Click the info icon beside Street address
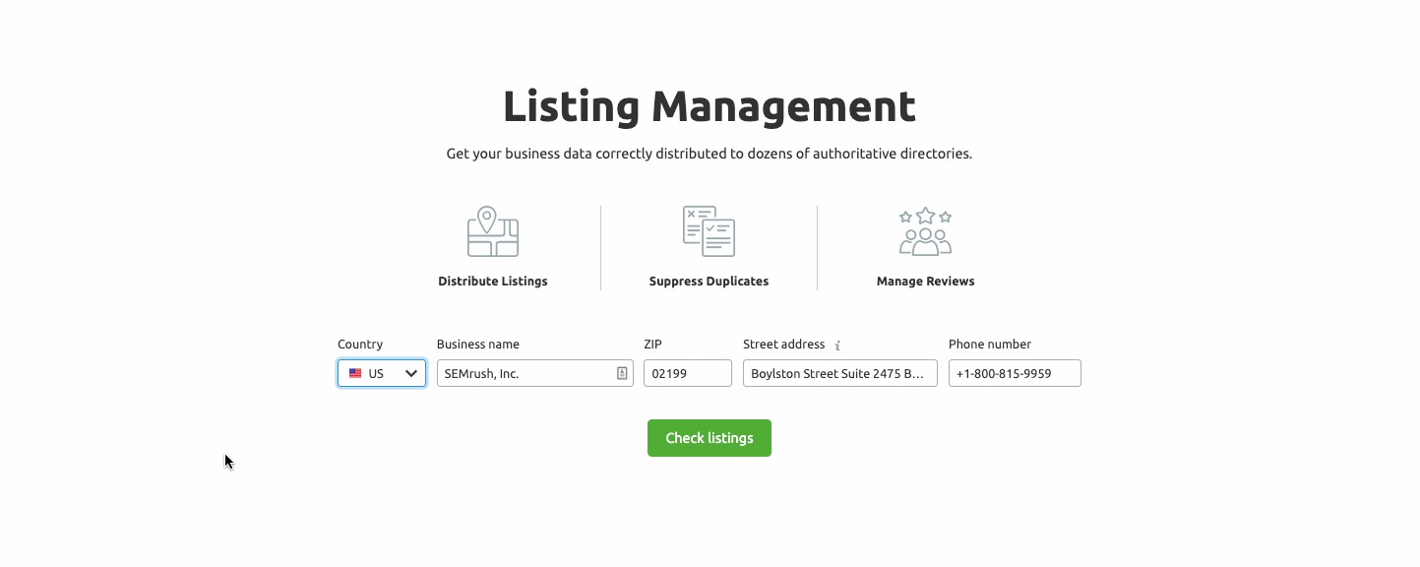Image resolution: width=1420 pixels, height=567 pixels. click(x=837, y=346)
